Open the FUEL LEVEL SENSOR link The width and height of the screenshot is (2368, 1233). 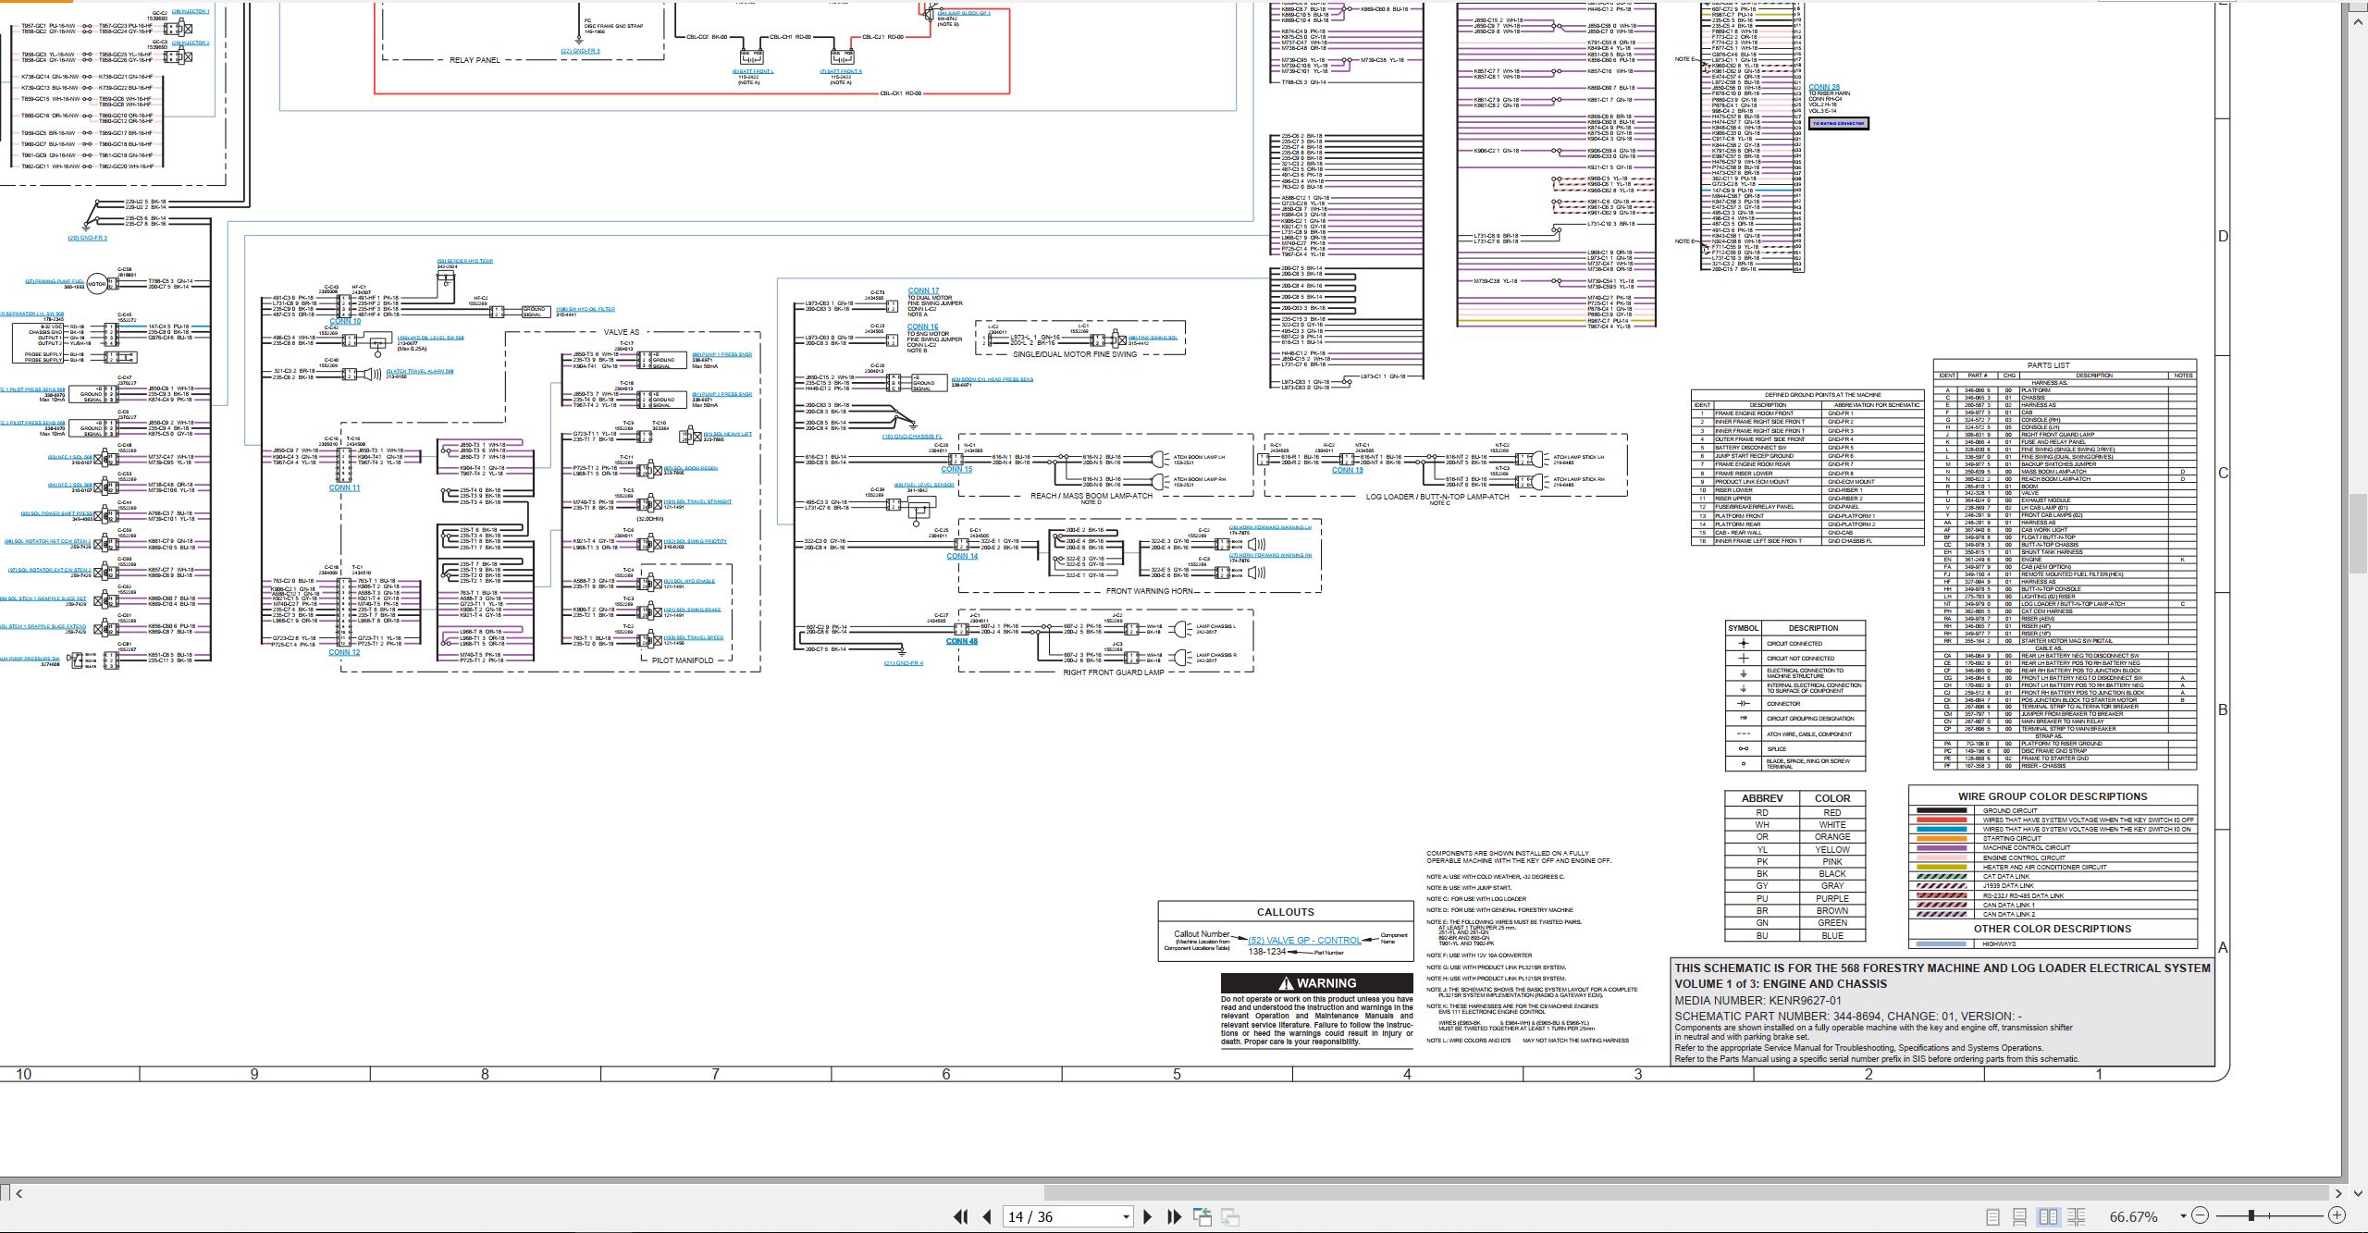click(924, 485)
